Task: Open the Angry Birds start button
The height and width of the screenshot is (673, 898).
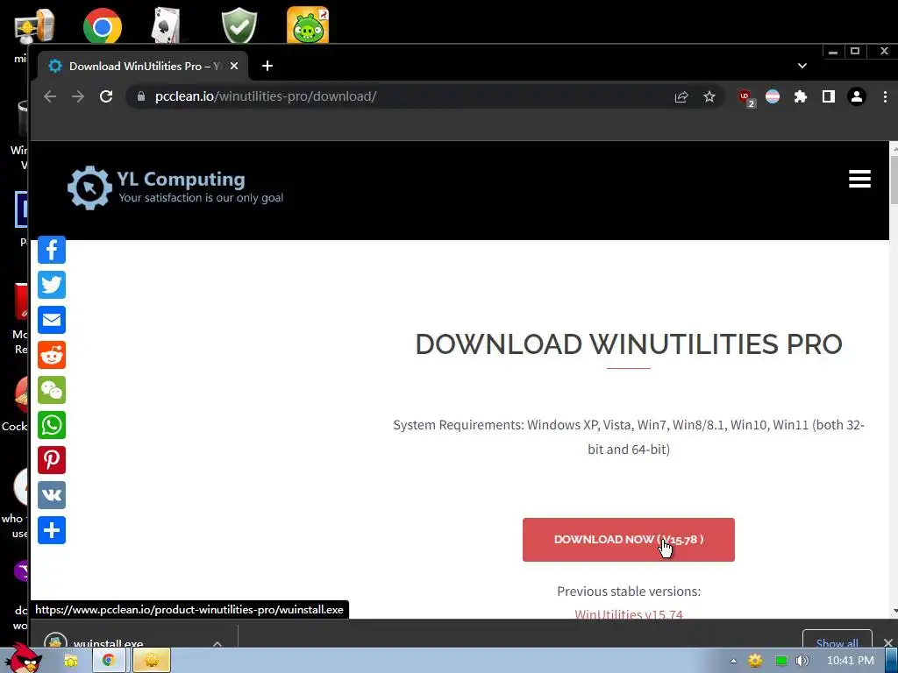Action: [24, 658]
